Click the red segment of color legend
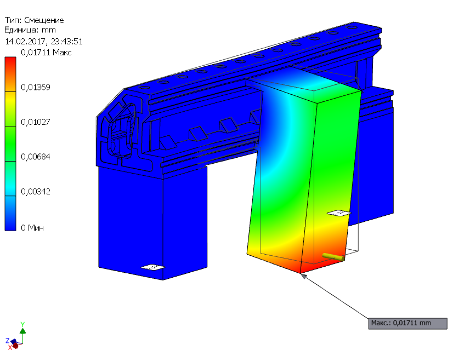 (x=10, y=74)
